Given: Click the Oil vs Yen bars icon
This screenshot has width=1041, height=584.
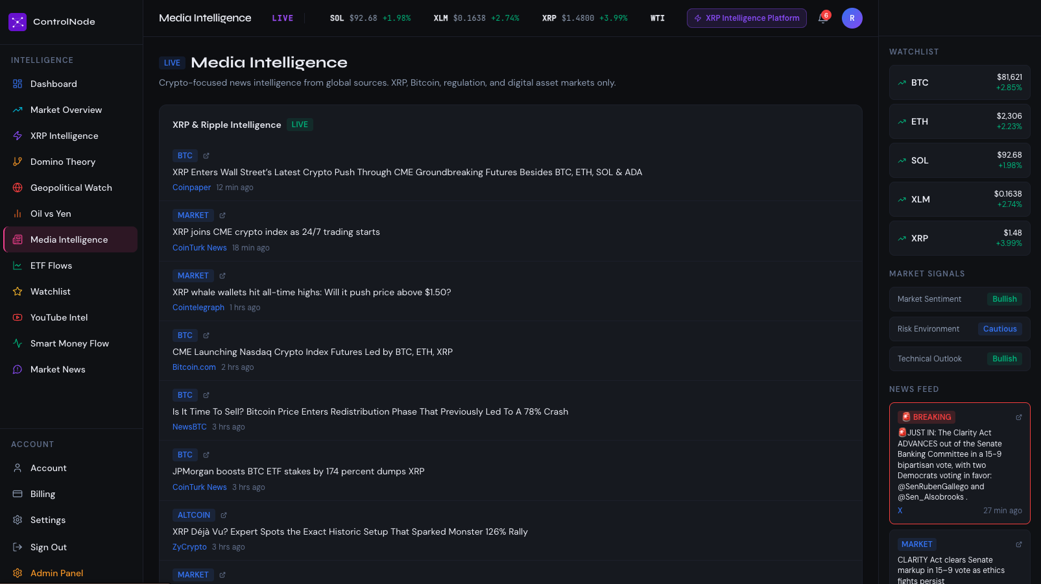Looking at the screenshot, I should click(x=18, y=213).
